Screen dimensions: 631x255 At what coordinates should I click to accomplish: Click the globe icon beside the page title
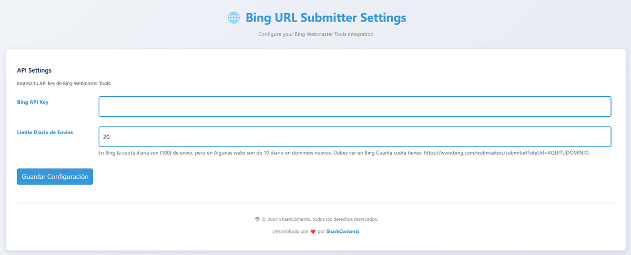point(233,18)
